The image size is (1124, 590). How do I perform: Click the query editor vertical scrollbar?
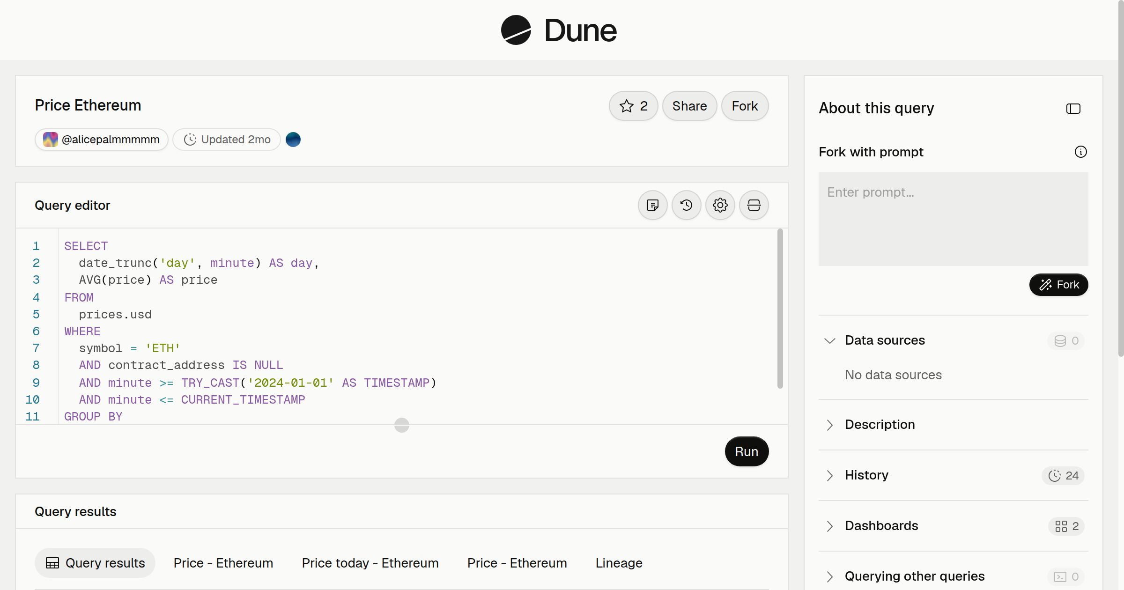coord(780,308)
